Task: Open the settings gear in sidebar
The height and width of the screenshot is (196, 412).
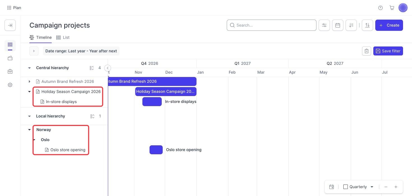Action: 10,85
